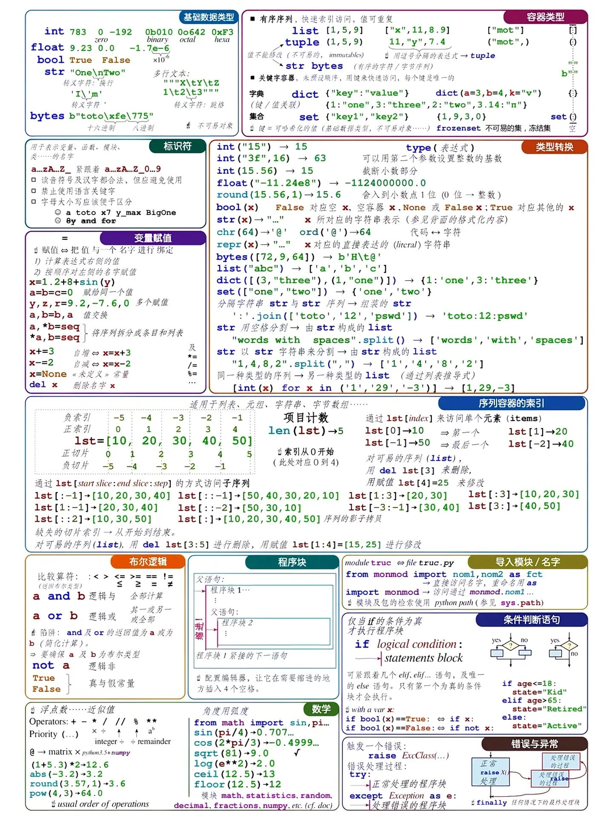Click the index ruler at position -5
The width and height of the screenshot is (613, 819).
tap(117, 419)
